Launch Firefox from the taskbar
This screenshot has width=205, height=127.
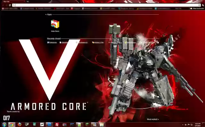[x=19, y=125]
